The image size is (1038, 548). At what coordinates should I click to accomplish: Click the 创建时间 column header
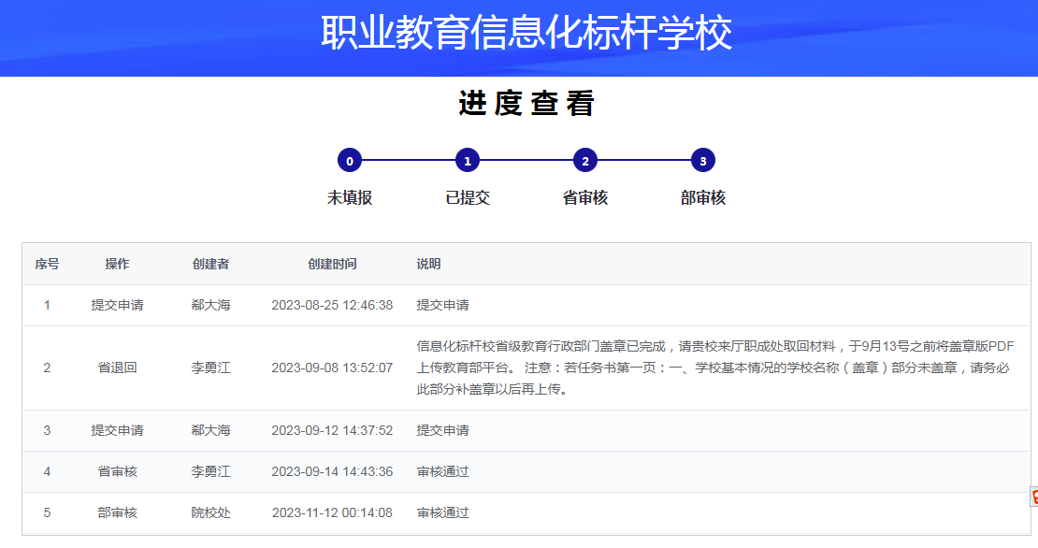point(332,265)
